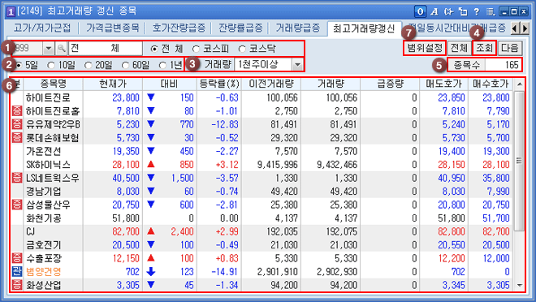
Task: Click the tab strip right arrow
Action: (525, 28)
